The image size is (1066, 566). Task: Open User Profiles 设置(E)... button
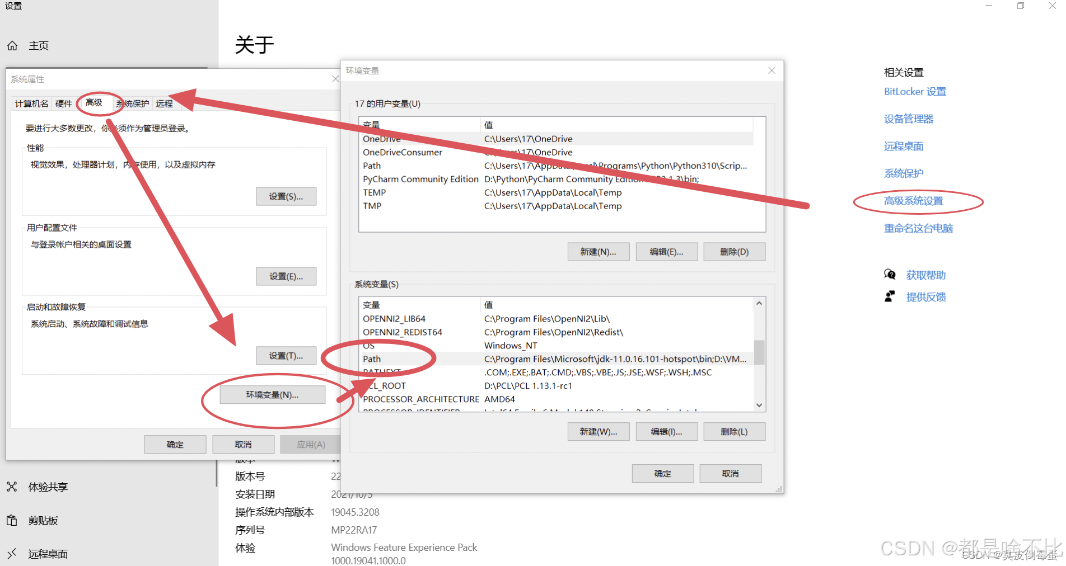(x=286, y=276)
